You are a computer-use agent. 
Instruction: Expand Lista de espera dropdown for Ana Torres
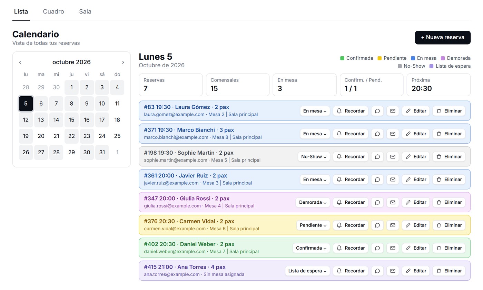[x=308, y=271]
